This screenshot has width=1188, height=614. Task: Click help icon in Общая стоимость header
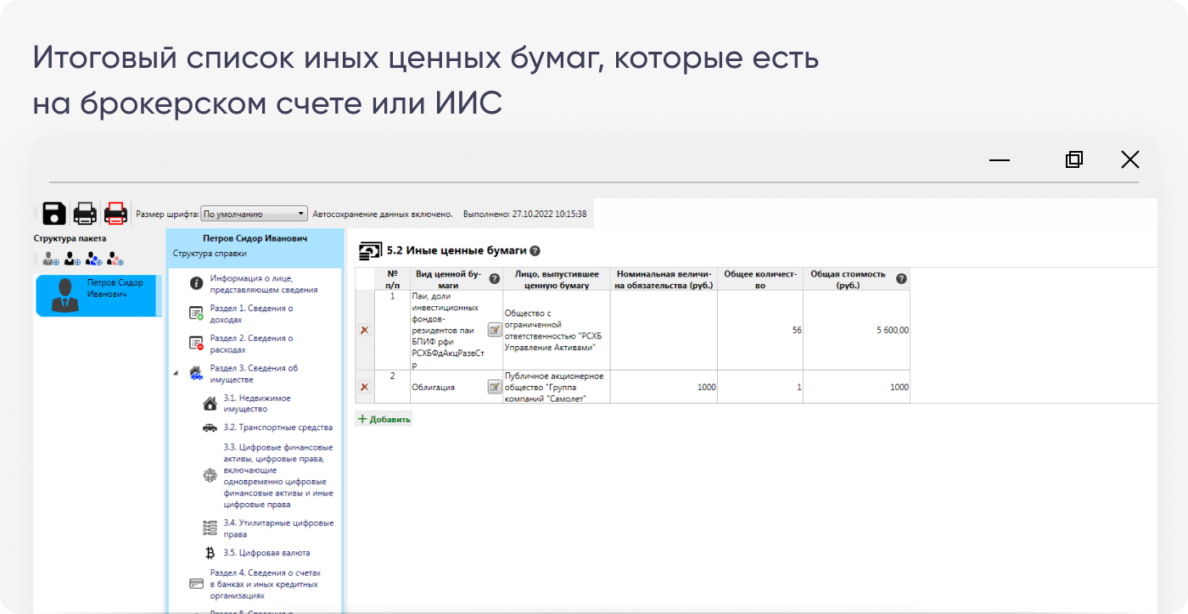click(901, 279)
